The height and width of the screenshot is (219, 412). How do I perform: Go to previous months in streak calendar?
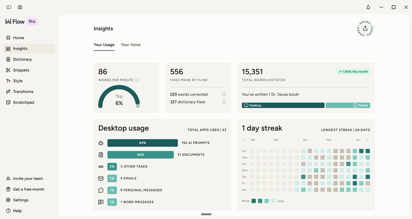(x=244, y=140)
